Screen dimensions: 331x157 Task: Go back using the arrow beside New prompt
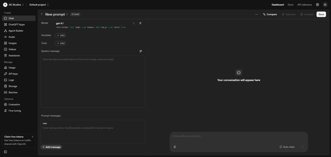(x=42, y=14)
